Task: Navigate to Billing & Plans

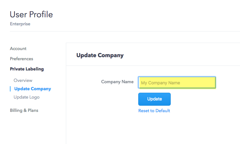Action: coord(24,110)
